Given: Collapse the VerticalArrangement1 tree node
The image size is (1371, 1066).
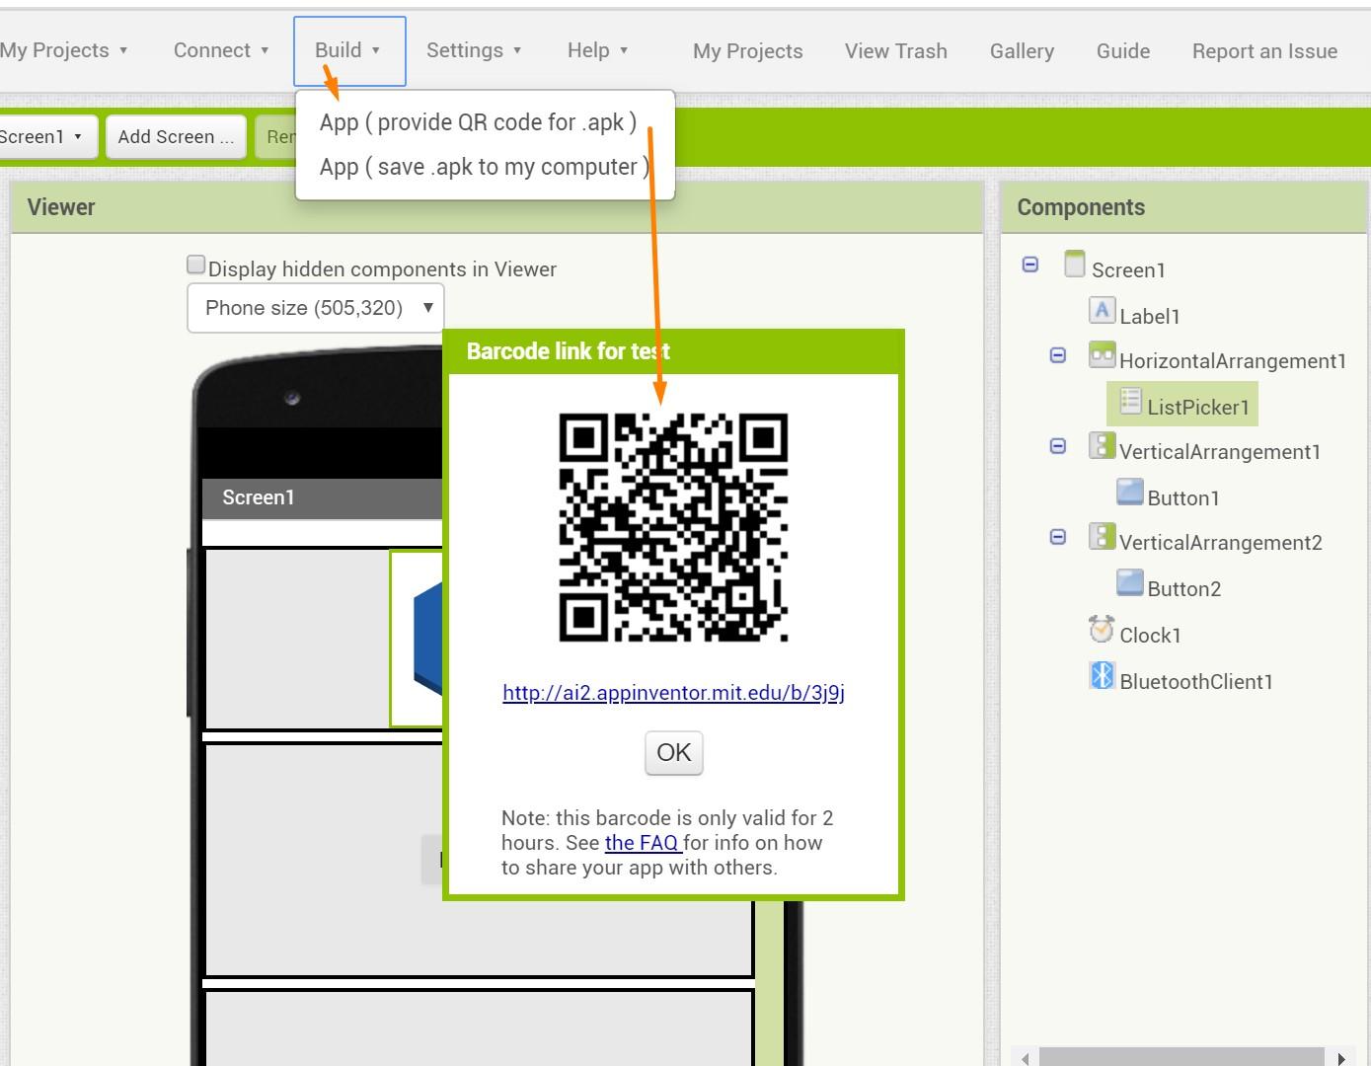Looking at the screenshot, I should (1057, 446).
